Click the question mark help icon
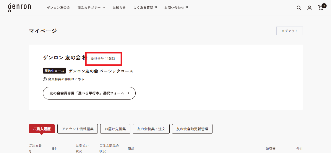 coord(45,79)
